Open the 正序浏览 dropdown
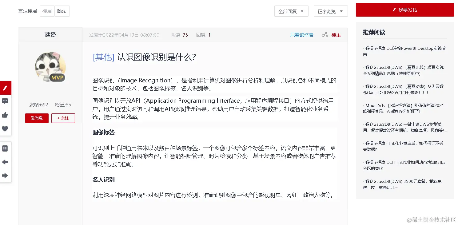 point(331,11)
